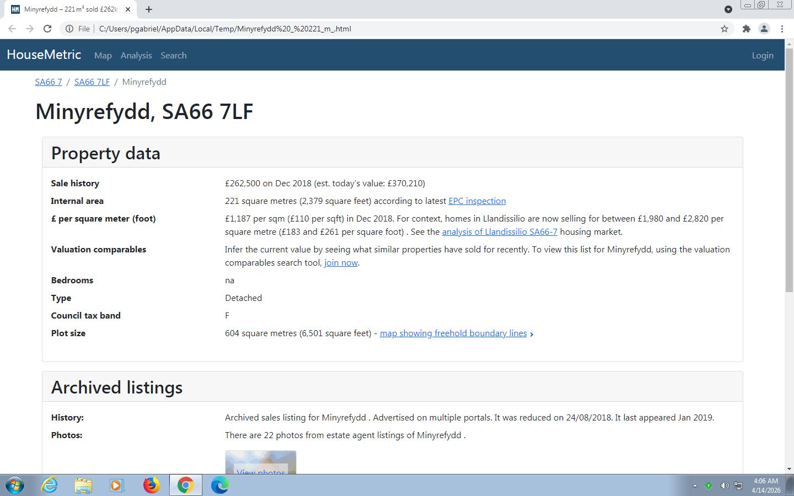The height and width of the screenshot is (496, 794).
Task: Bookmark this page with the star icon
Action: tap(725, 29)
